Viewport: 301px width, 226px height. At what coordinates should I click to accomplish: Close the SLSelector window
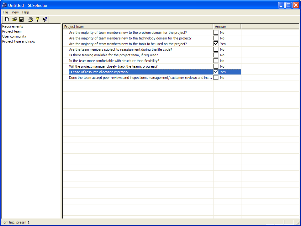[x=296, y=5]
